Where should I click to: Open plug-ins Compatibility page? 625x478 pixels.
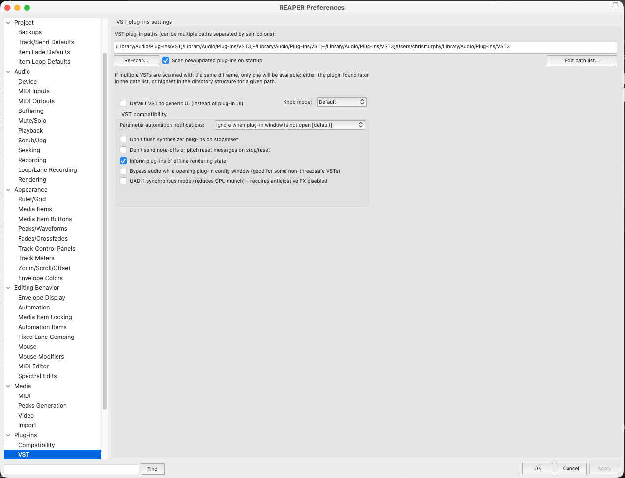pos(36,445)
